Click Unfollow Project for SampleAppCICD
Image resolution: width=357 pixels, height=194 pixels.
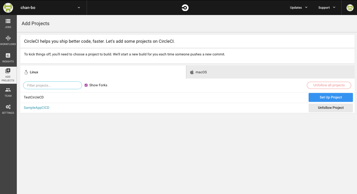[x=331, y=108]
